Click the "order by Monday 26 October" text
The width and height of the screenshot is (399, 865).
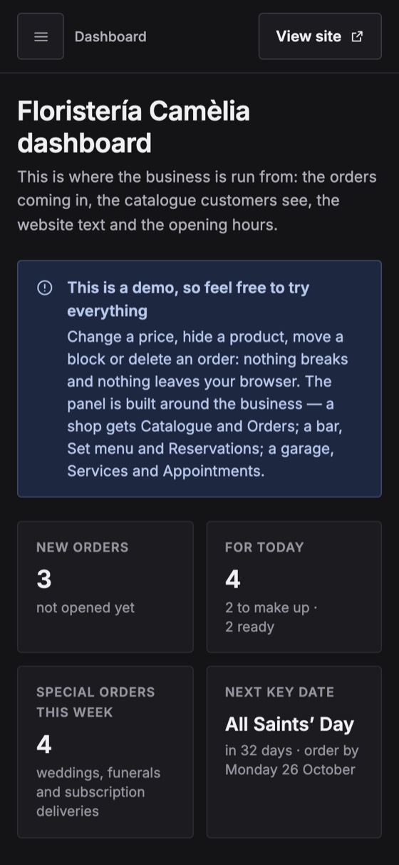point(292,760)
